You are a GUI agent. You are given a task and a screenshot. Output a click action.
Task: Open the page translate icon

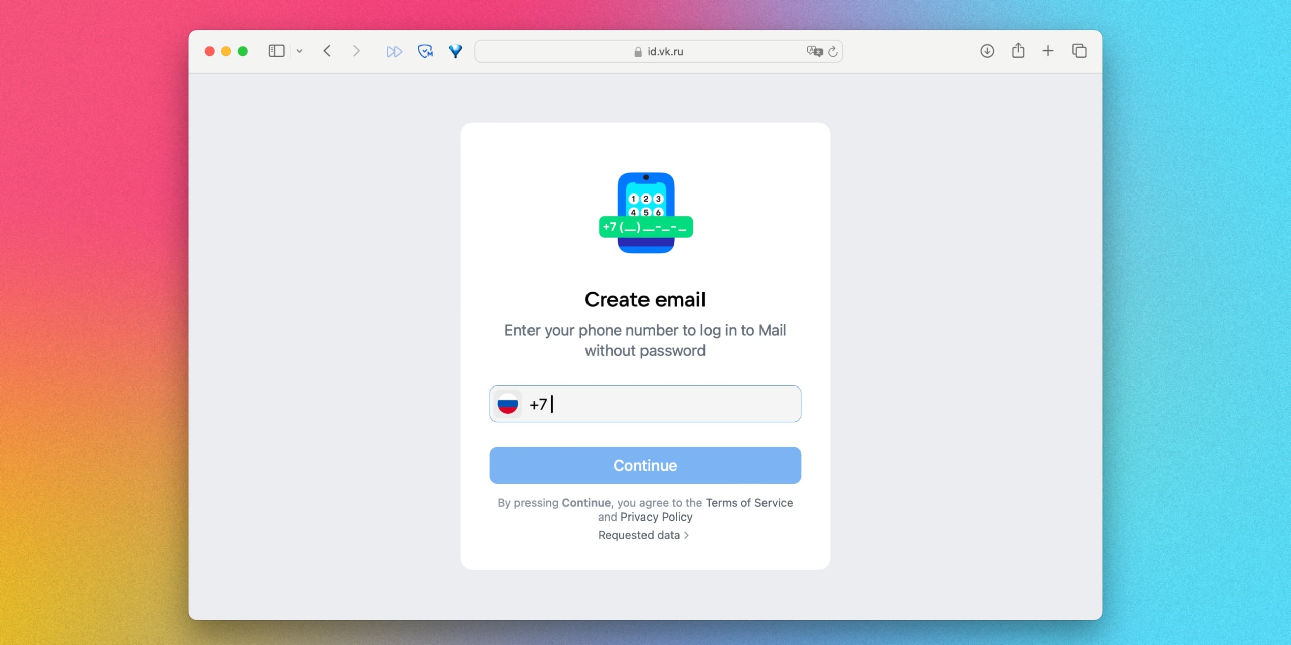pos(814,51)
